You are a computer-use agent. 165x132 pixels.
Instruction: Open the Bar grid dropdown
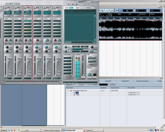click(x=141, y=10)
